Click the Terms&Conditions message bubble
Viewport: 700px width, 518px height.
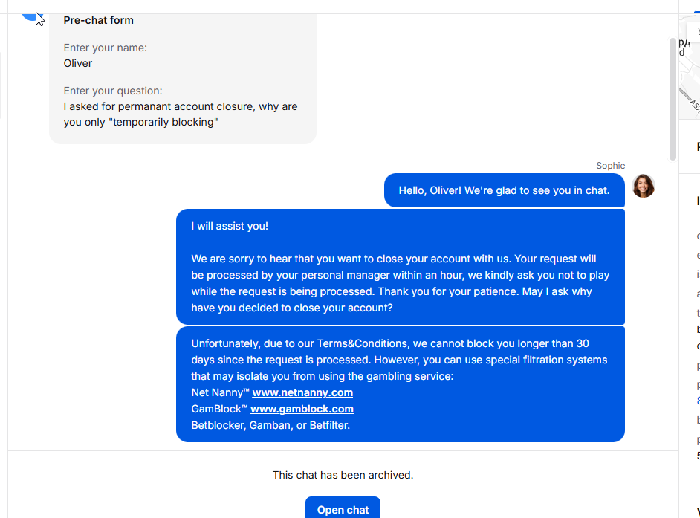pyautogui.click(x=401, y=384)
